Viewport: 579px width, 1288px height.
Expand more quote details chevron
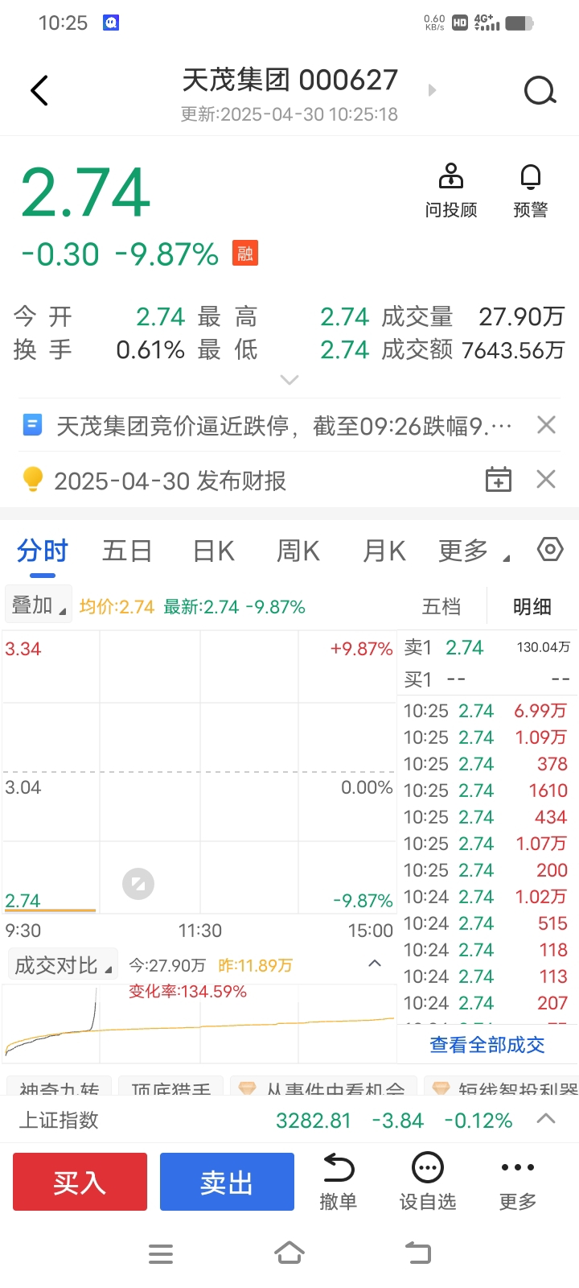click(289, 379)
